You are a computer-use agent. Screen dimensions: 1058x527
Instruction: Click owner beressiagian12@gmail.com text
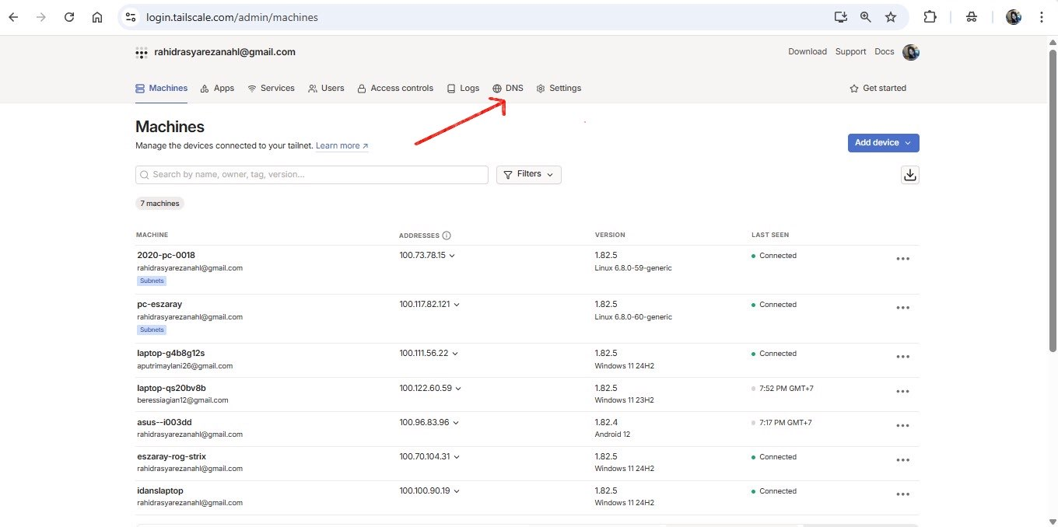coord(183,400)
